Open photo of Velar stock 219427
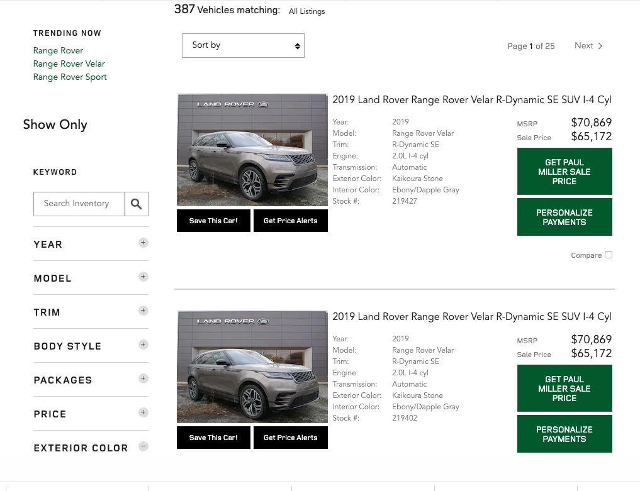This screenshot has height=491, width=640. point(252,150)
